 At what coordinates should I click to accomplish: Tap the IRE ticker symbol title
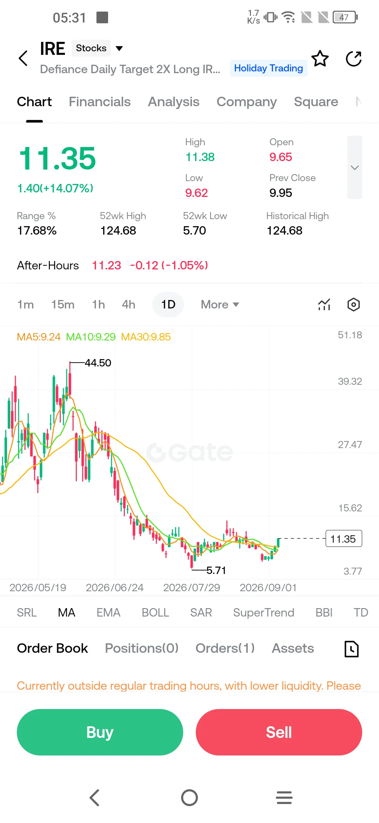click(x=53, y=49)
